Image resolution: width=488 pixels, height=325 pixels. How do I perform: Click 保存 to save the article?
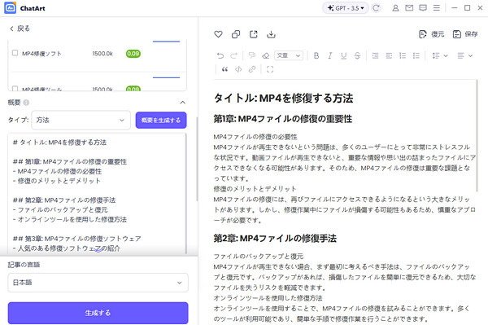point(465,34)
